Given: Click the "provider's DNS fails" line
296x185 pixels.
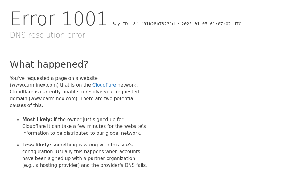Looking at the screenshot, I should (x=84, y=165).
